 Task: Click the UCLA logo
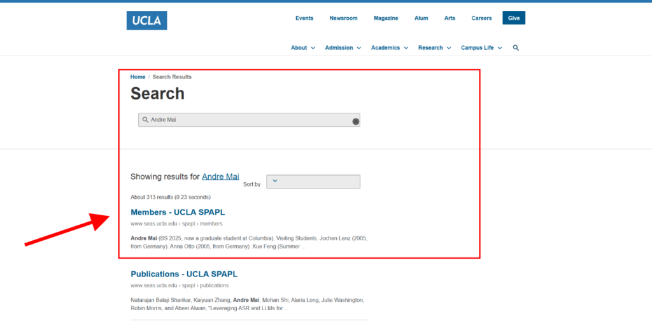[x=147, y=20]
